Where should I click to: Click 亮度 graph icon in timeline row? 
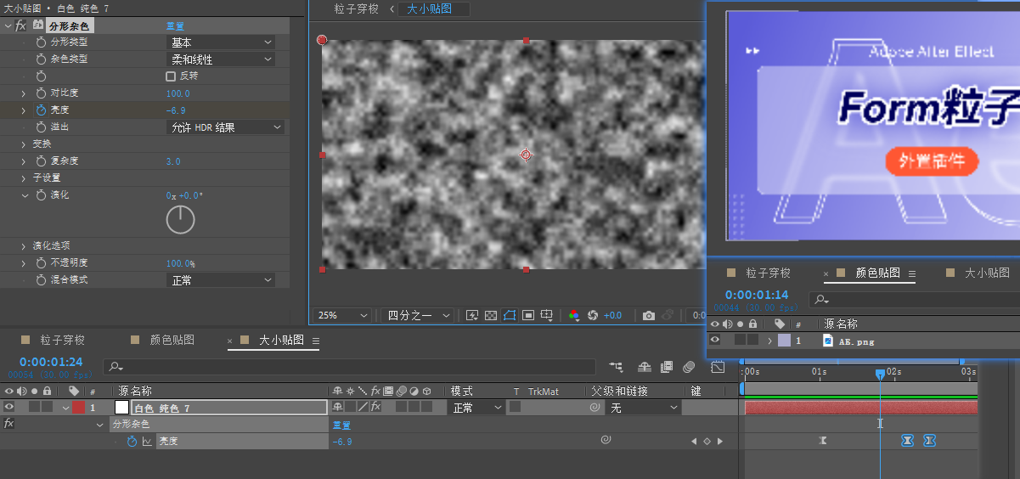pos(147,442)
